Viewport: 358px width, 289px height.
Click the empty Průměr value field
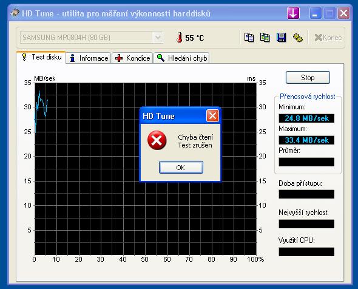pyautogui.click(x=306, y=162)
